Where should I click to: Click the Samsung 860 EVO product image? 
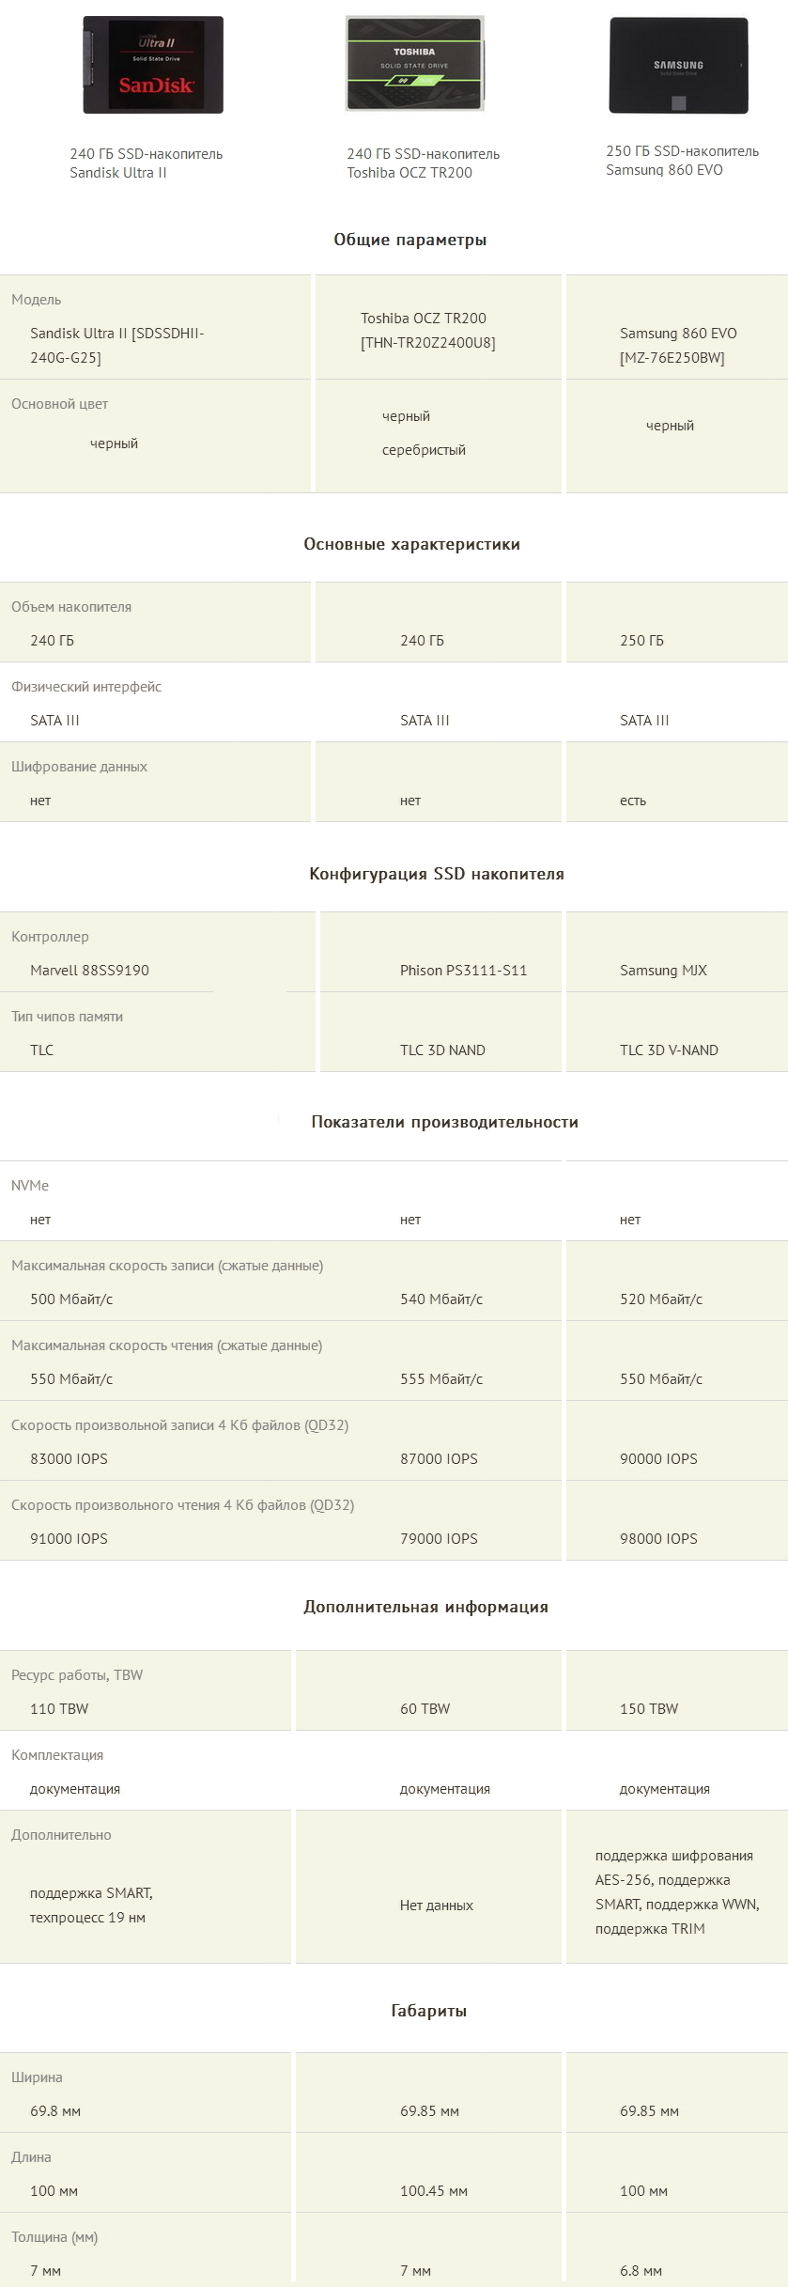click(678, 65)
